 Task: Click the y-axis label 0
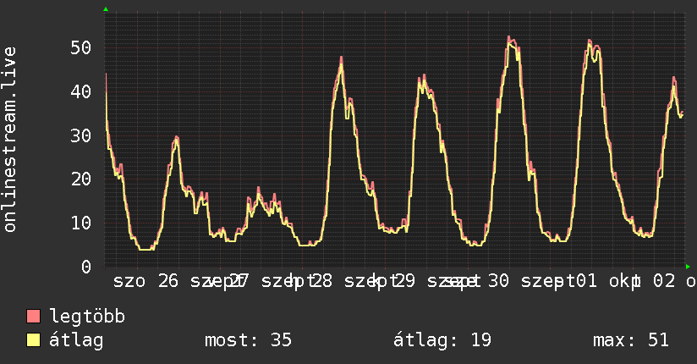pos(86,267)
